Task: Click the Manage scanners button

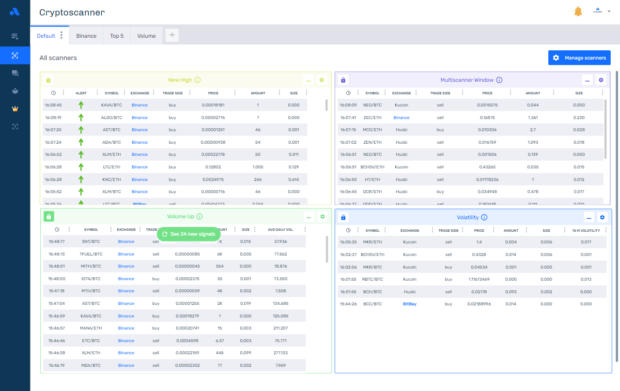Action: (579, 58)
